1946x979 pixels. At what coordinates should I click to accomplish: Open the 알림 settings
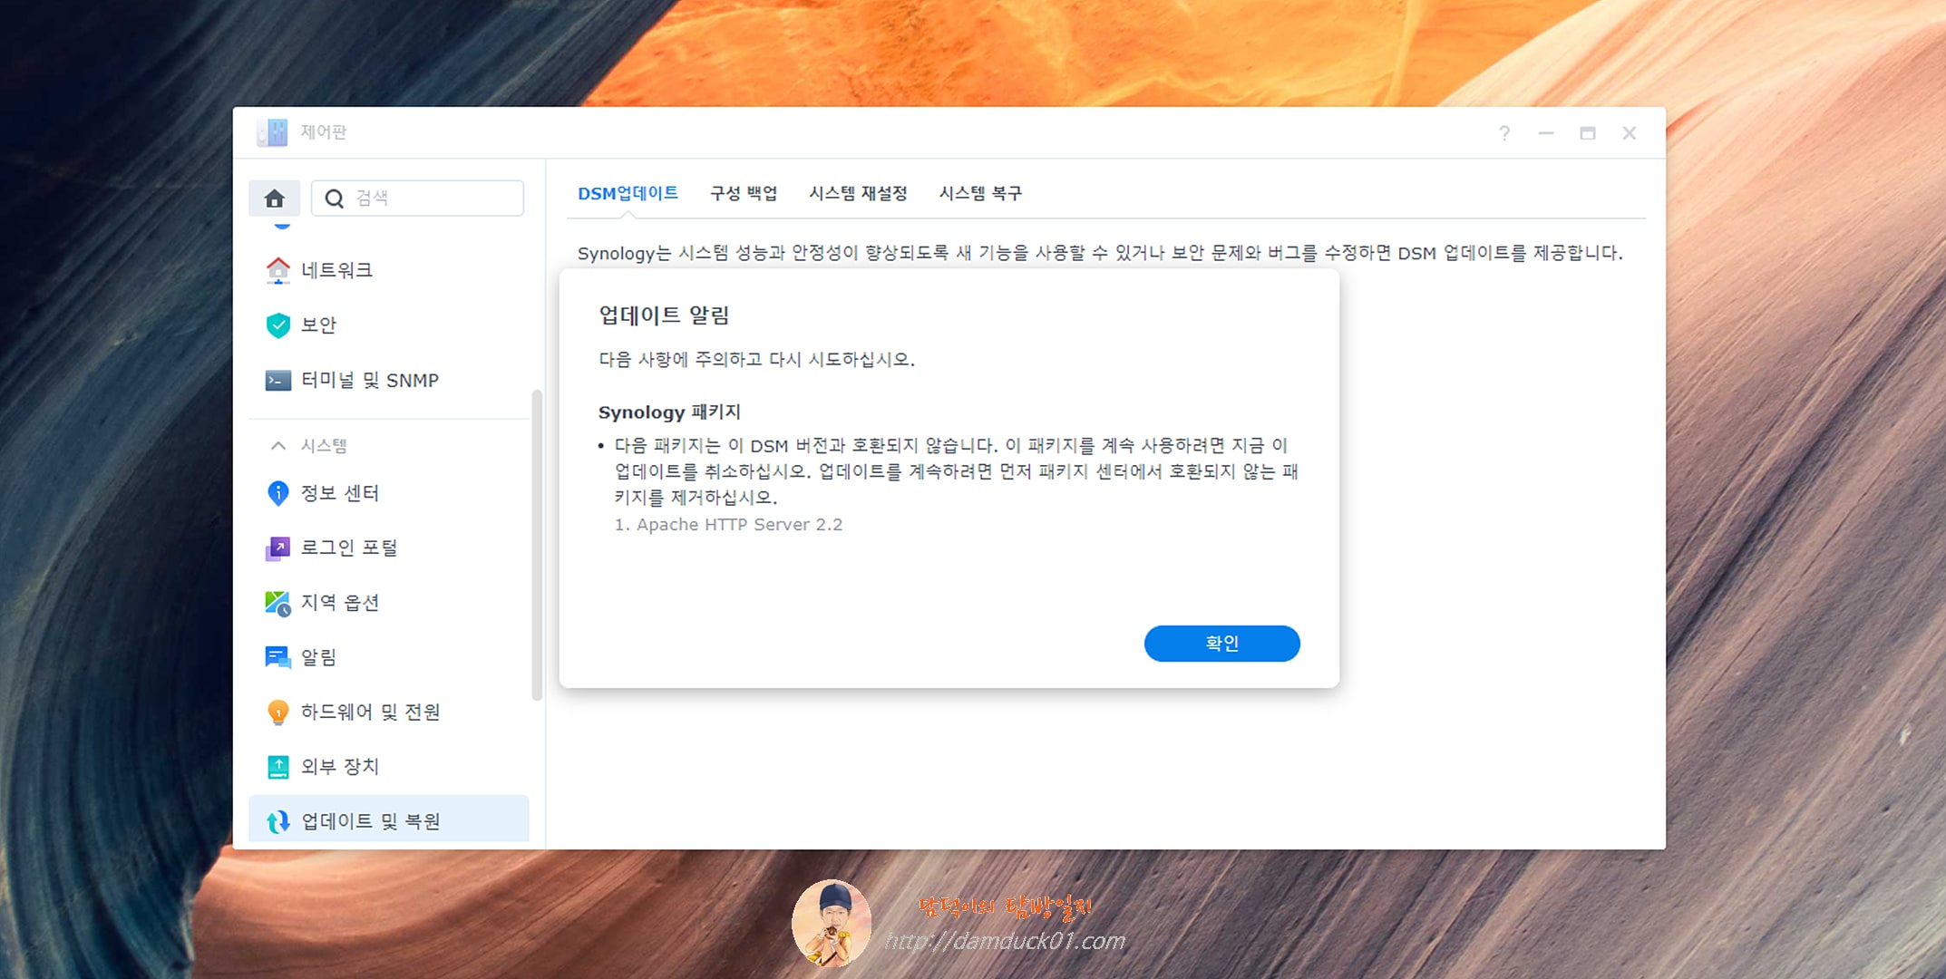click(x=319, y=657)
